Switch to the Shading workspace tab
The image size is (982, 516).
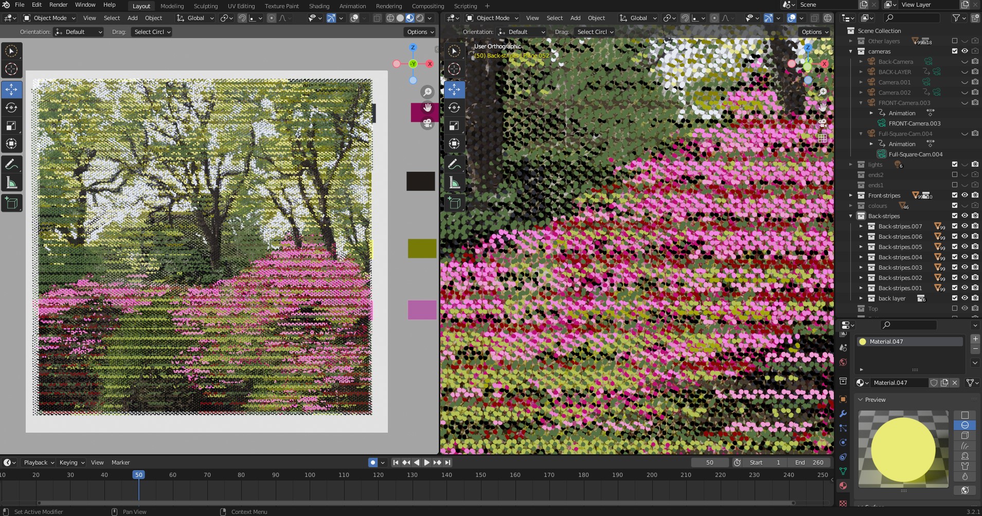[x=319, y=6]
